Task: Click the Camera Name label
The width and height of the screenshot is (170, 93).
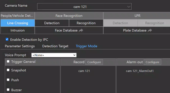Action: [16, 6]
